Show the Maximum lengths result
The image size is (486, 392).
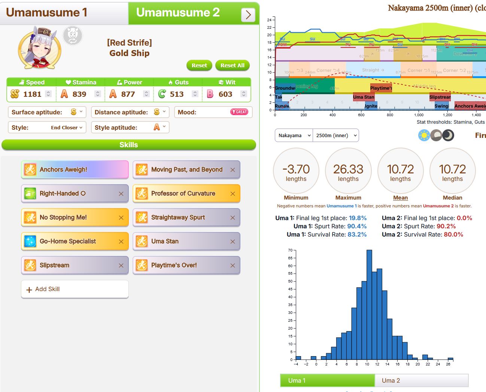click(348, 171)
